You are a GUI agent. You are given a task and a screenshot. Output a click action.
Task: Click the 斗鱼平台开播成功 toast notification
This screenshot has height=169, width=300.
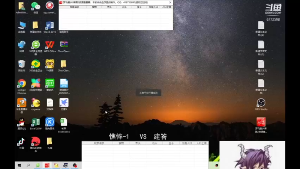pyautogui.click(x=148, y=93)
